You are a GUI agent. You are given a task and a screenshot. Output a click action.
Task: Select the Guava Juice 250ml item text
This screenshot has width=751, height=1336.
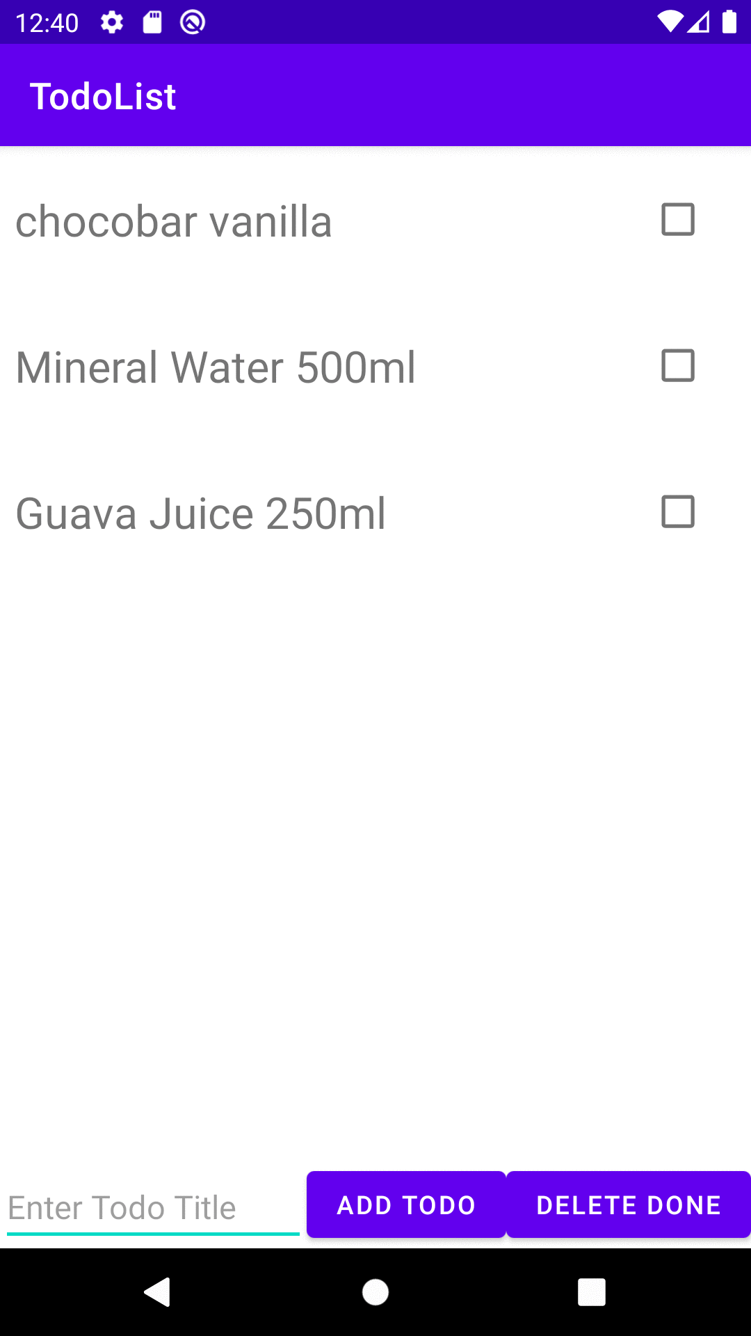[200, 514]
